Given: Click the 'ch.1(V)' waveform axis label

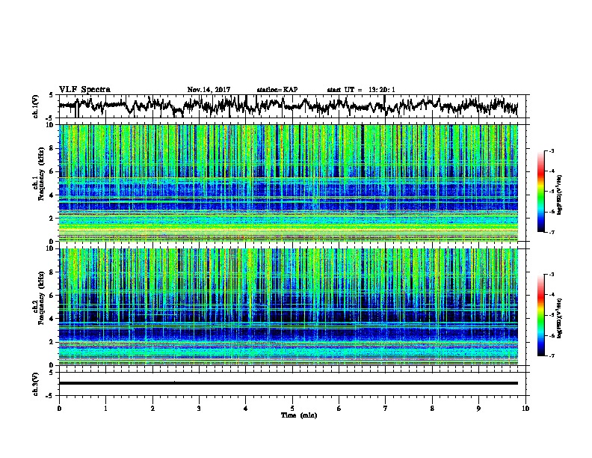Looking at the screenshot, I should click(36, 106).
